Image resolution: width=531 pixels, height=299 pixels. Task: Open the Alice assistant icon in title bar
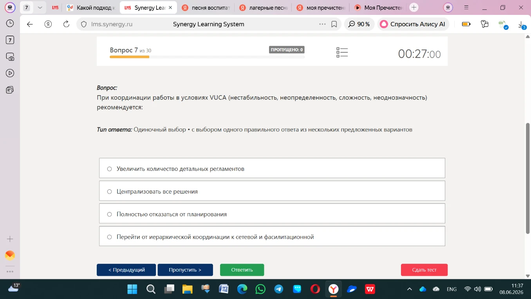tap(448, 7)
